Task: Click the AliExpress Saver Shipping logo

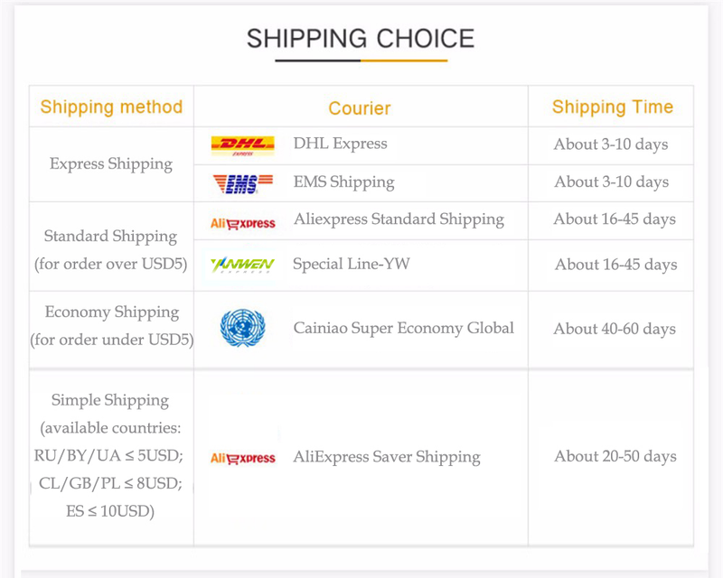Action: pos(242,458)
